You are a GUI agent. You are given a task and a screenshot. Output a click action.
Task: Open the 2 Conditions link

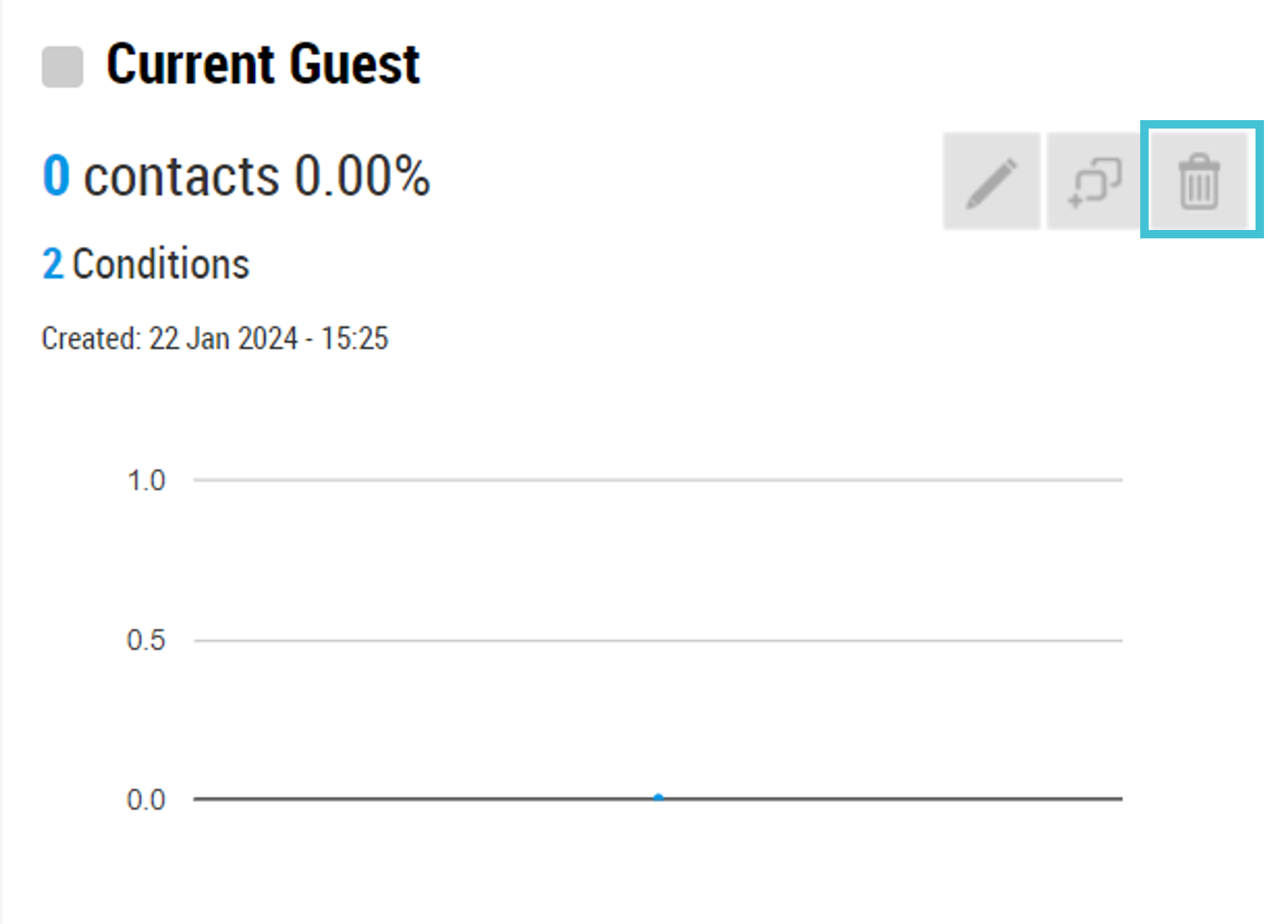tap(145, 264)
